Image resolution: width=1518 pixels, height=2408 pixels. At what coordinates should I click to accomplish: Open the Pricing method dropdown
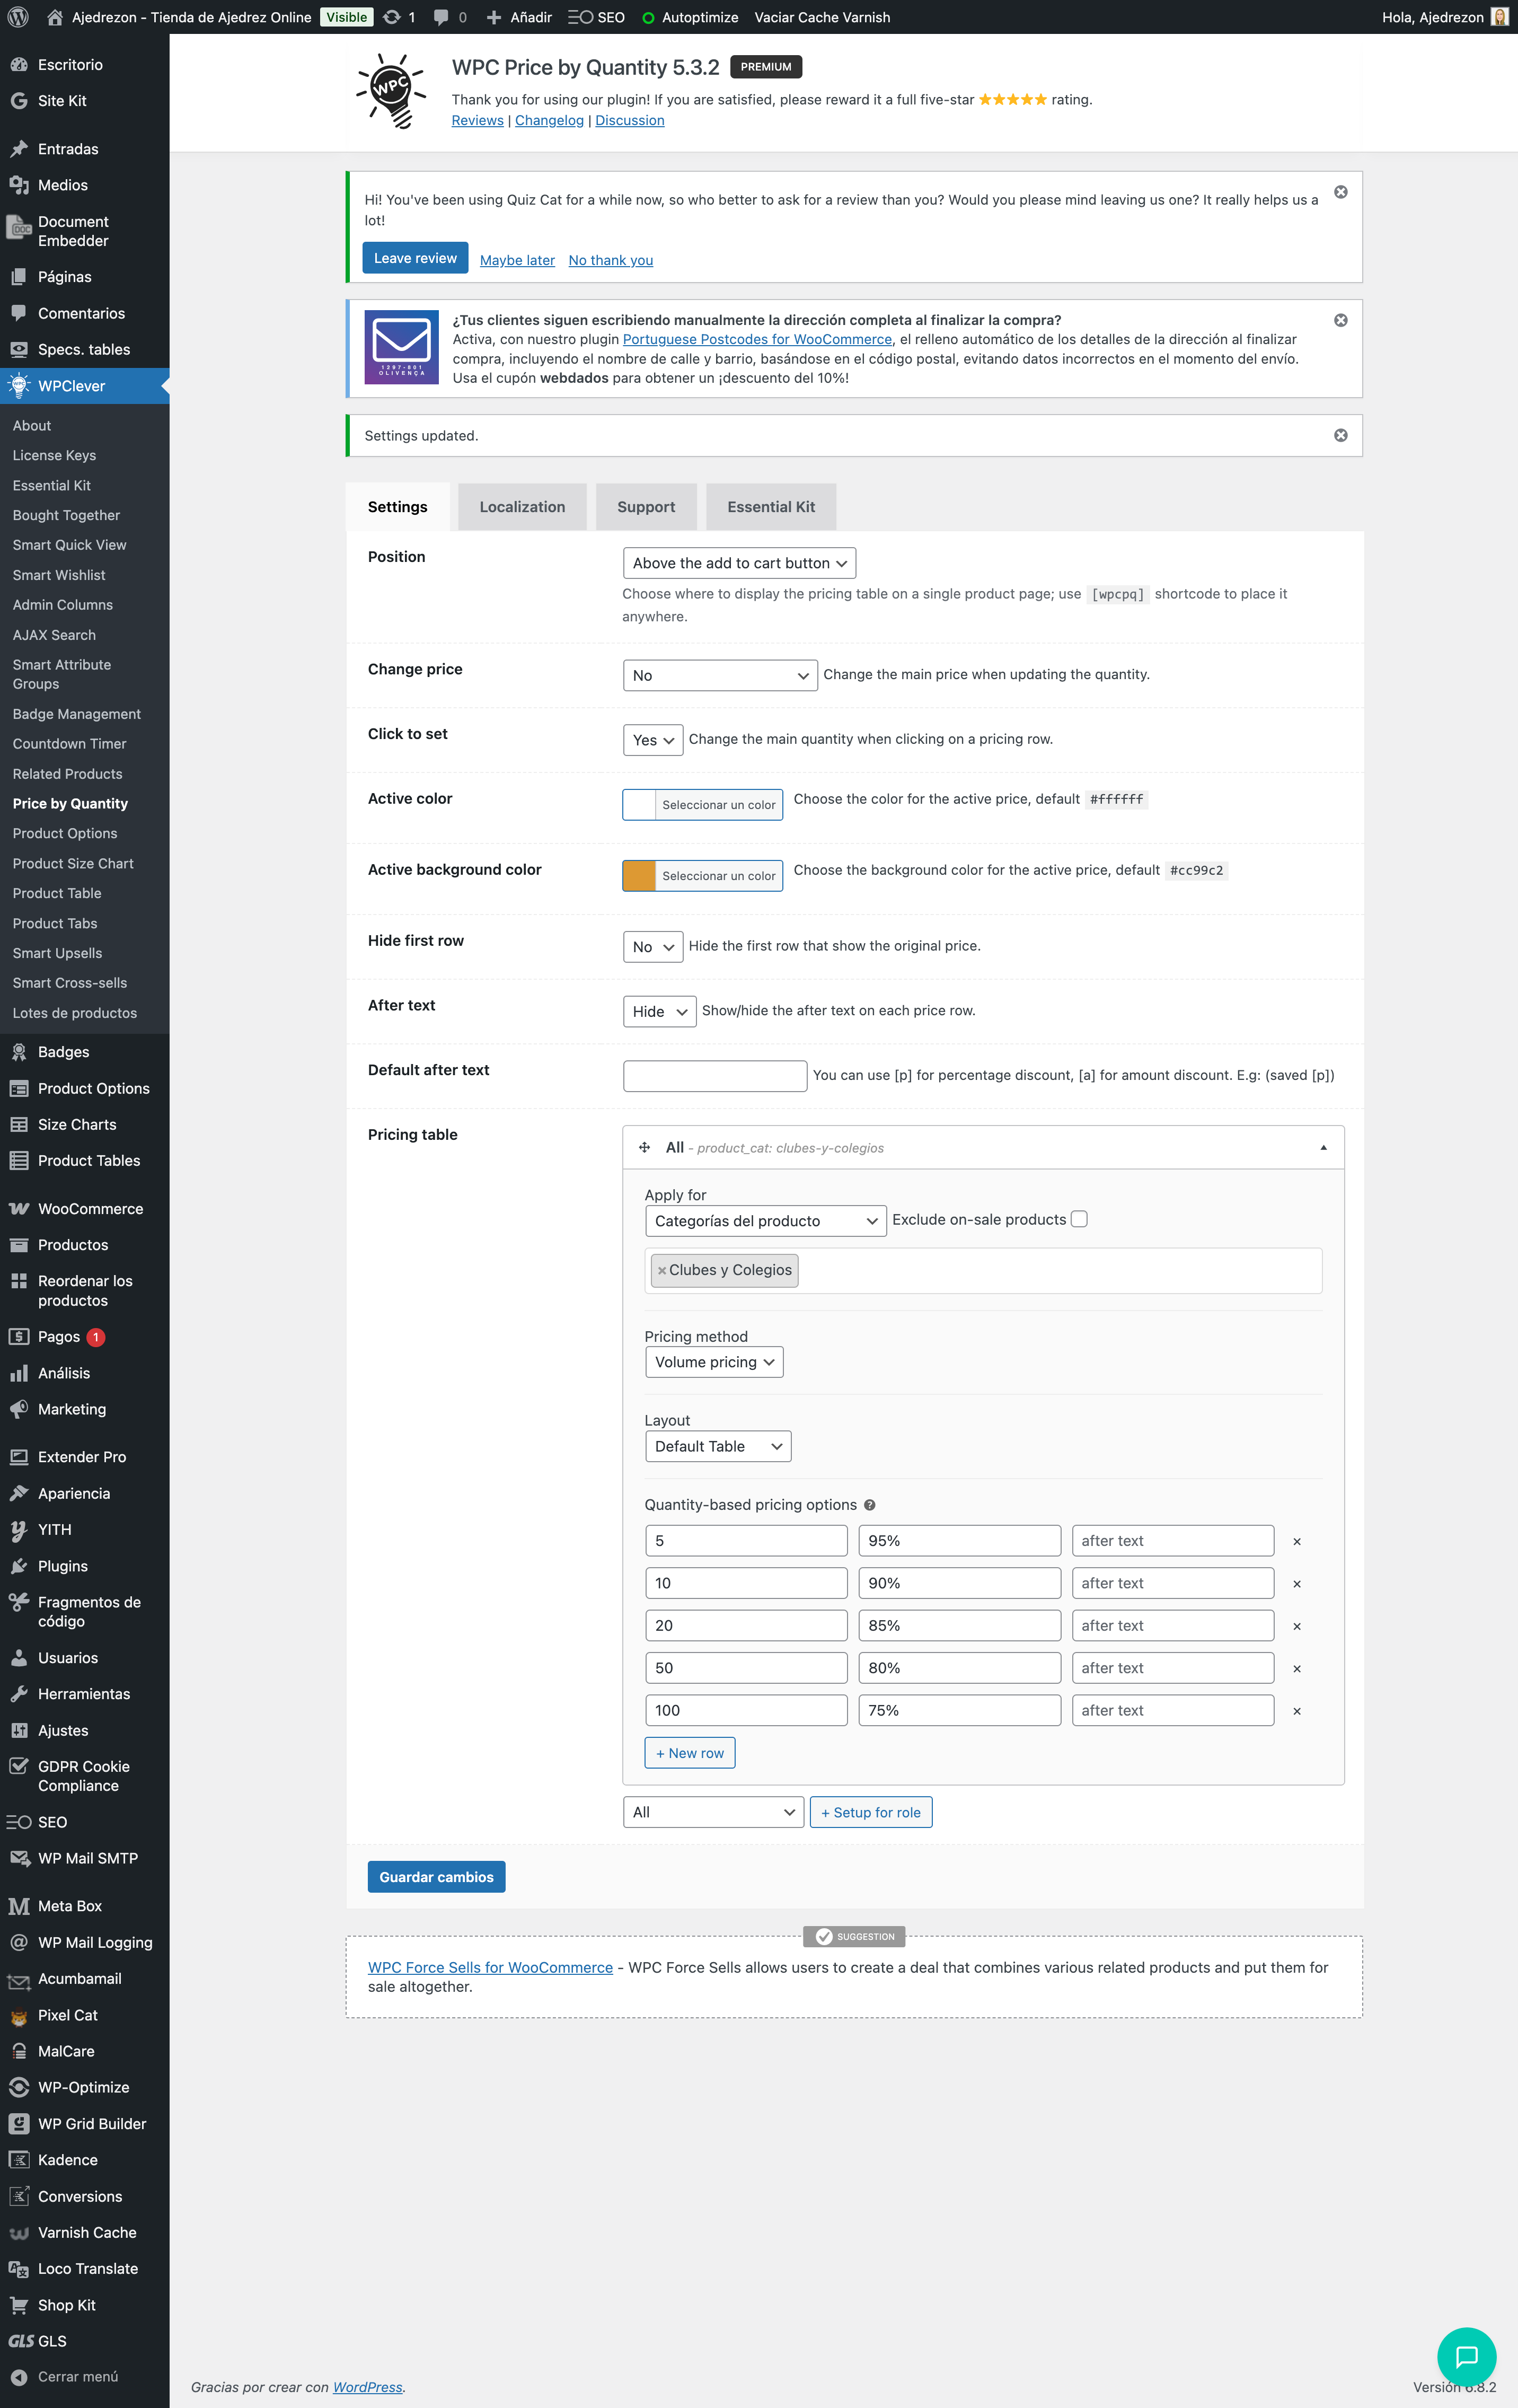[x=714, y=1362]
